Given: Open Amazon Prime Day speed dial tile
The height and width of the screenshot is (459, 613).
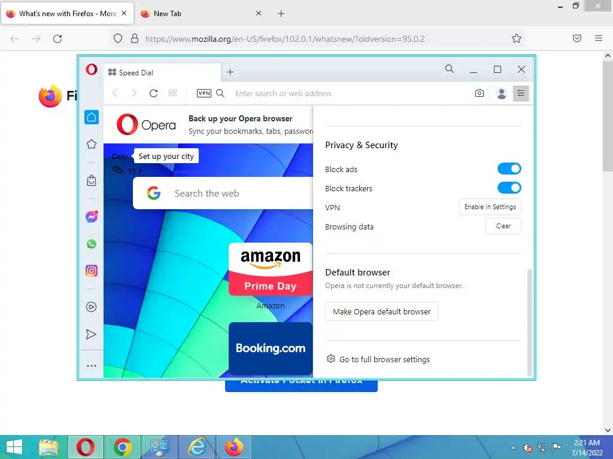Looking at the screenshot, I should click(271, 270).
